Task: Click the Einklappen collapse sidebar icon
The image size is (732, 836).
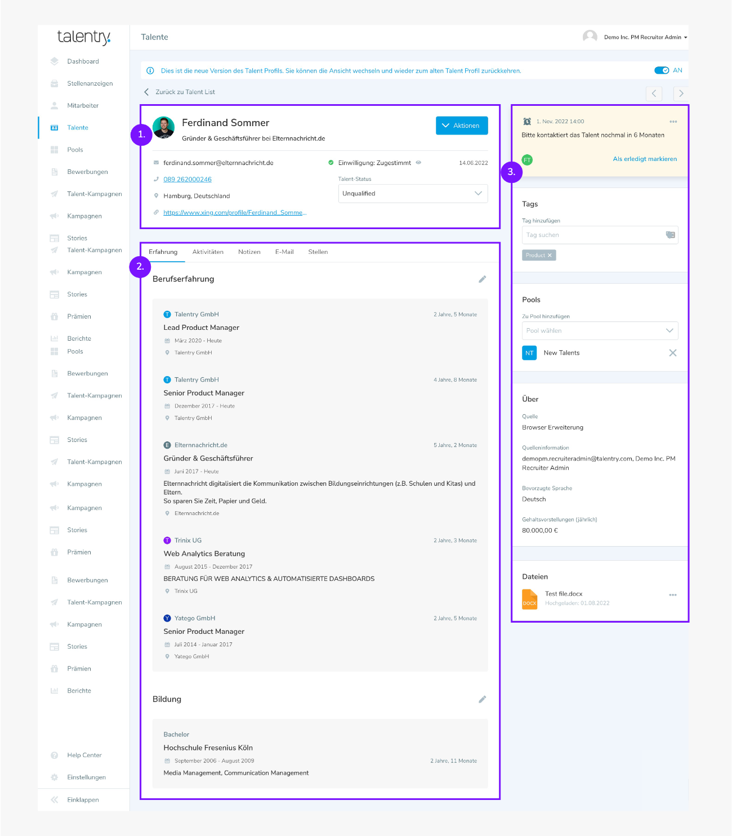Action: click(55, 799)
